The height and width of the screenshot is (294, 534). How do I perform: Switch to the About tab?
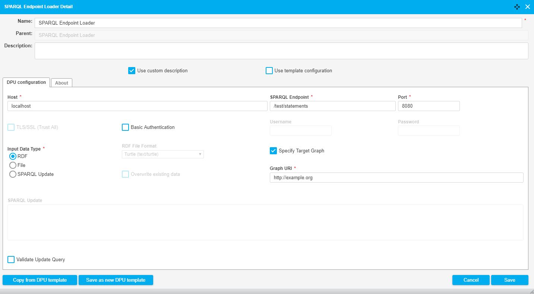click(61, 83)
